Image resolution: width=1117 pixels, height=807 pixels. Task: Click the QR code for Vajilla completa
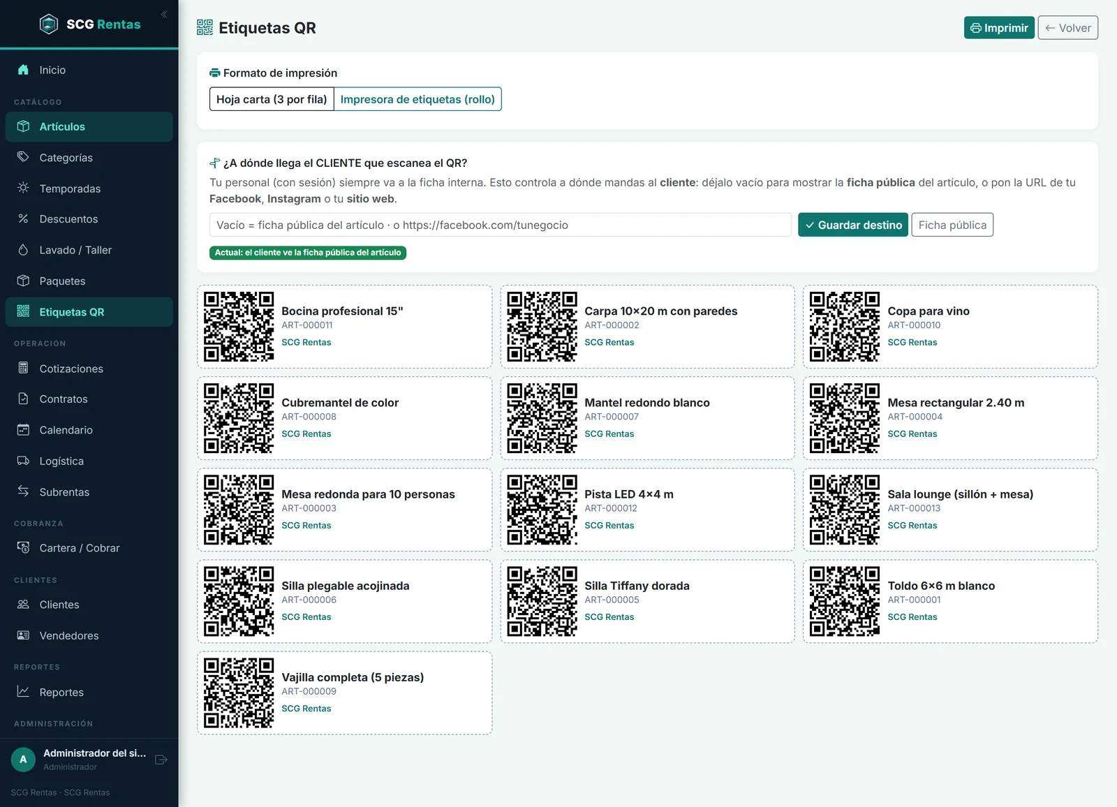pos(239,693)
